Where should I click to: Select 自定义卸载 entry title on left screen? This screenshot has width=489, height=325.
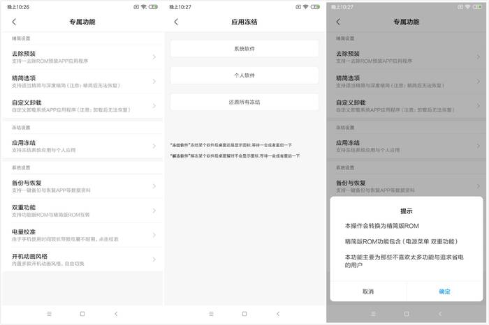coord(27,103)
